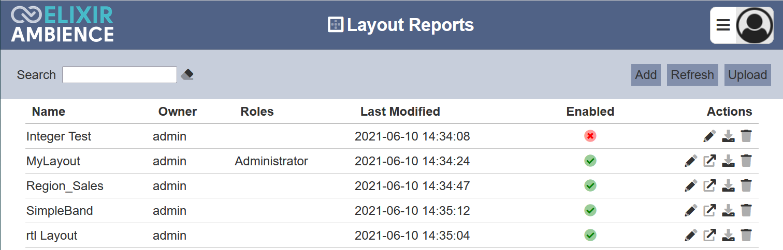Toggle MyLayout green enabled checkmark

coord(590,161)
